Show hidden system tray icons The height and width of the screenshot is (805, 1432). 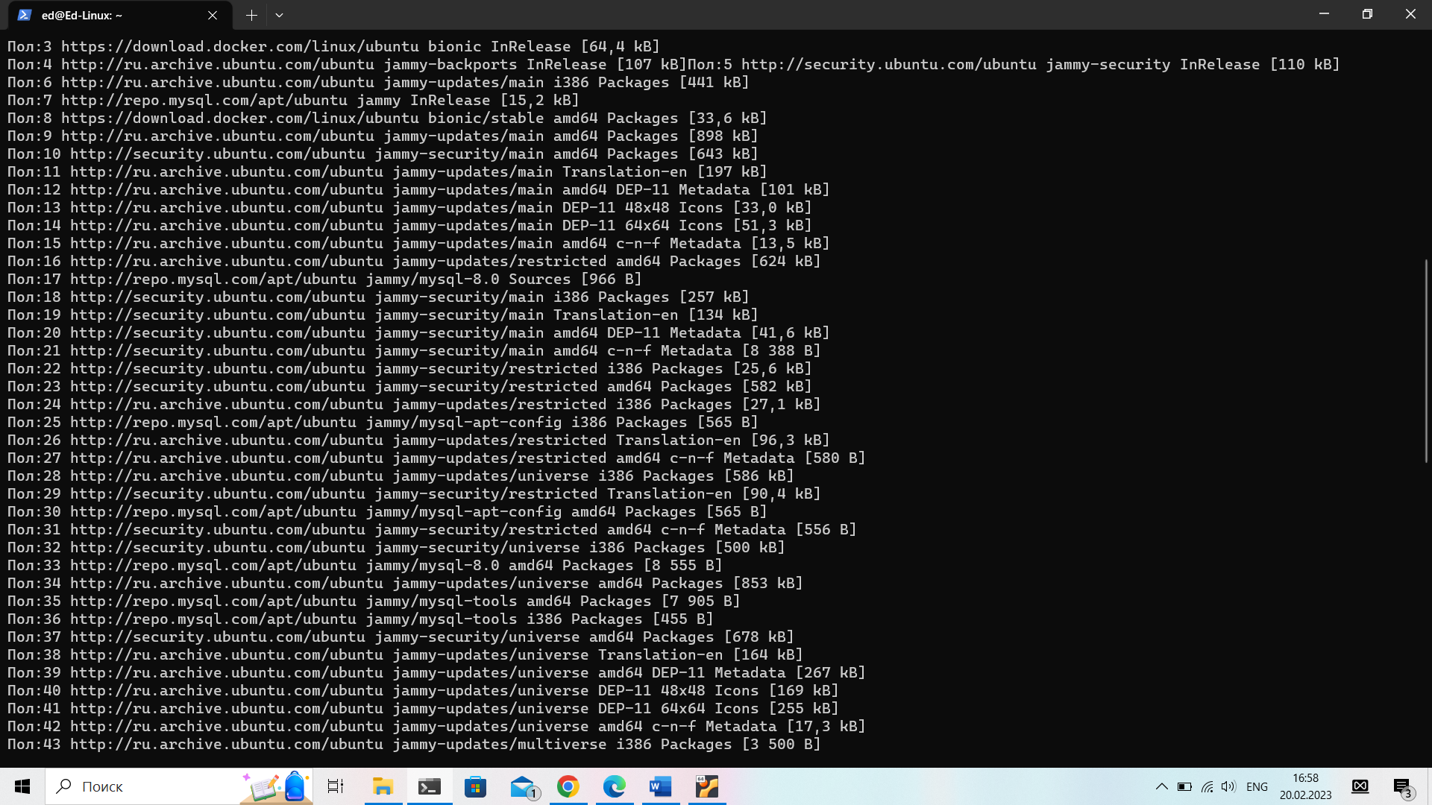[x=1162, y=786]
